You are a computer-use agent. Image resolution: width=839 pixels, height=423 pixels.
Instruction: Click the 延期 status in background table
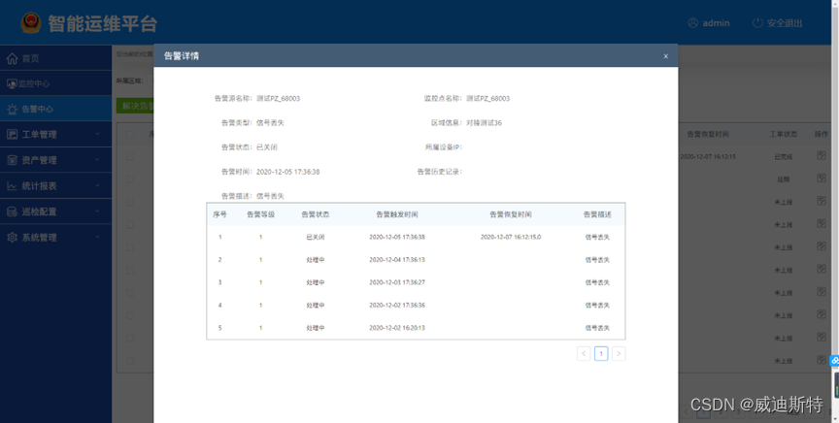(x=784, y=179)
